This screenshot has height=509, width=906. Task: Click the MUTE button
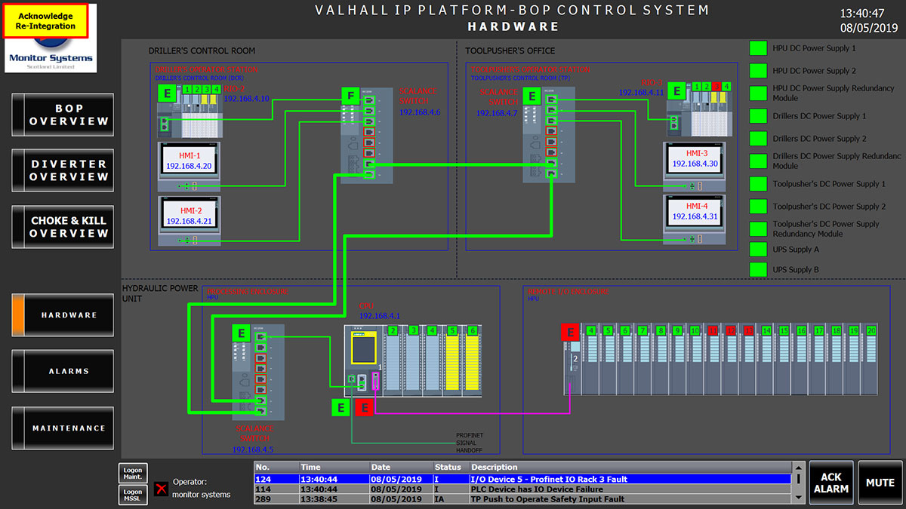[880, 482]
